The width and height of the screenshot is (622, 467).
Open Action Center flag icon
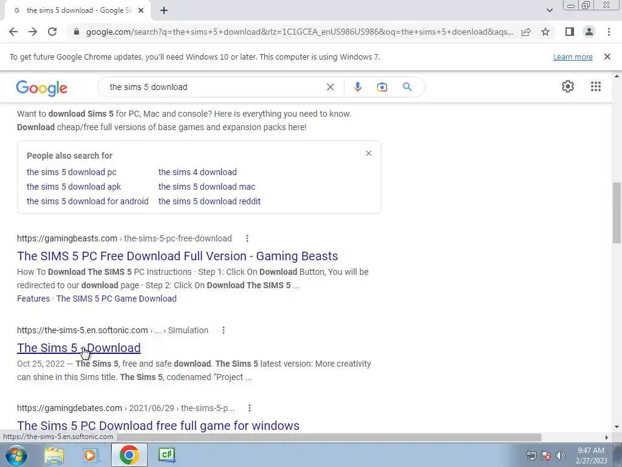[546, 455]
